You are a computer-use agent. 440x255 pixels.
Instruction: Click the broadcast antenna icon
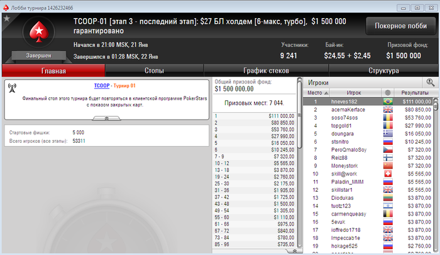click(12, 88)
